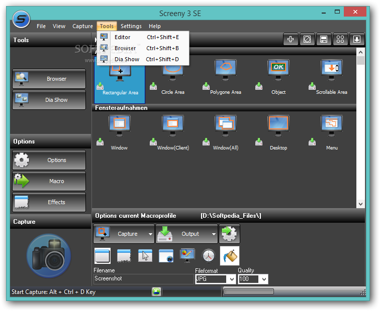
Task: Click the download arrow toolbar icon
Action: (x=357, y=39)
